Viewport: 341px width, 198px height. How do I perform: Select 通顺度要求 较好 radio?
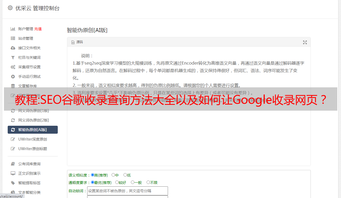coord(117,182)
